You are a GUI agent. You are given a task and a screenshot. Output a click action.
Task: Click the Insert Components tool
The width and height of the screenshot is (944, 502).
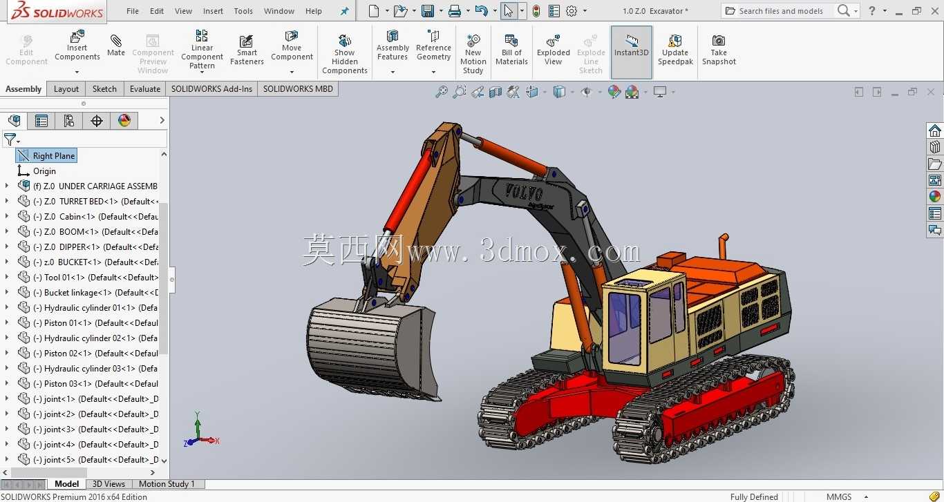coord(77,46)
